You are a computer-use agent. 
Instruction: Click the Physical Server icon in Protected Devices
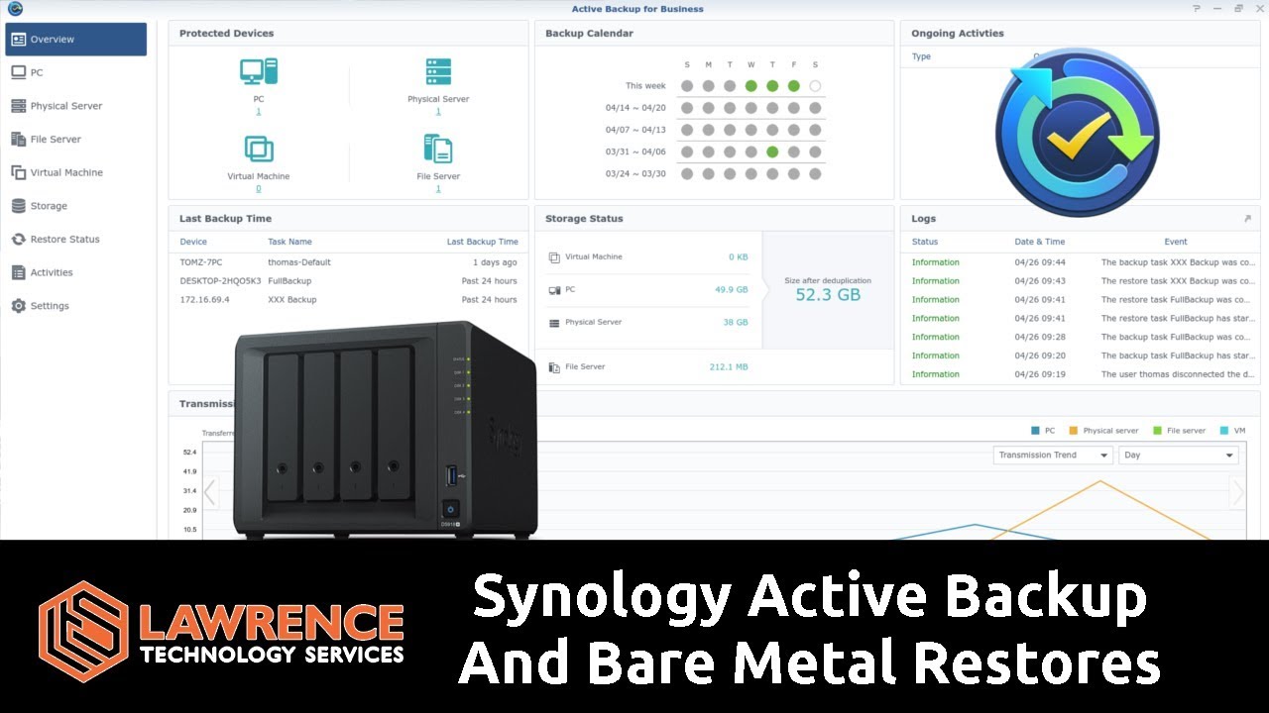[x=438, y=71]
